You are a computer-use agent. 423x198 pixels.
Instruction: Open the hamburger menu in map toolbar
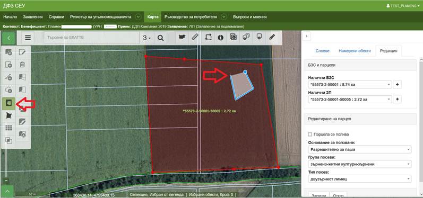point(28,38)
